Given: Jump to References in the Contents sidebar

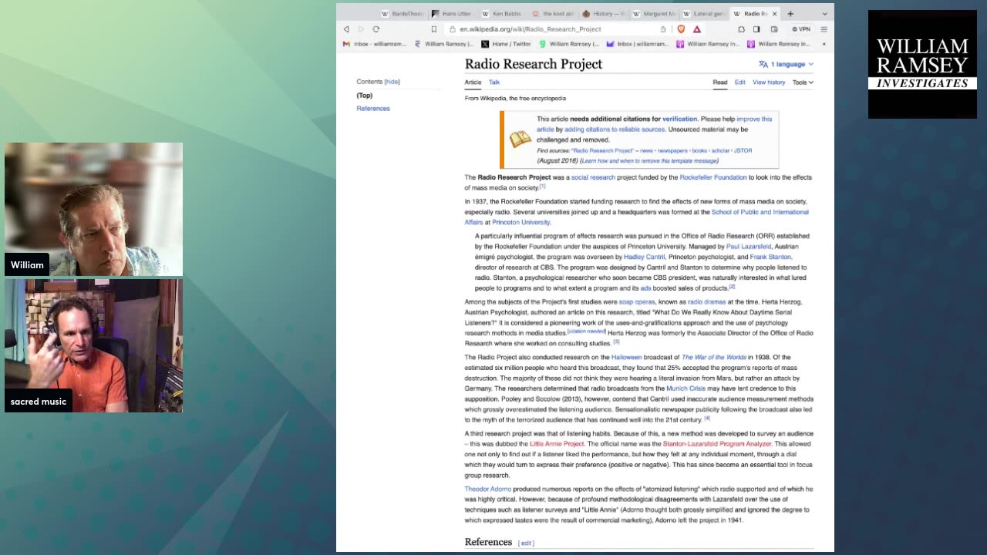Looking at the screenshot, I should tap(373, 109).
